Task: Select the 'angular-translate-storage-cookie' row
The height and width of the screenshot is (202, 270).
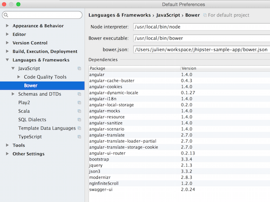Action: click(x=179, y=147)
